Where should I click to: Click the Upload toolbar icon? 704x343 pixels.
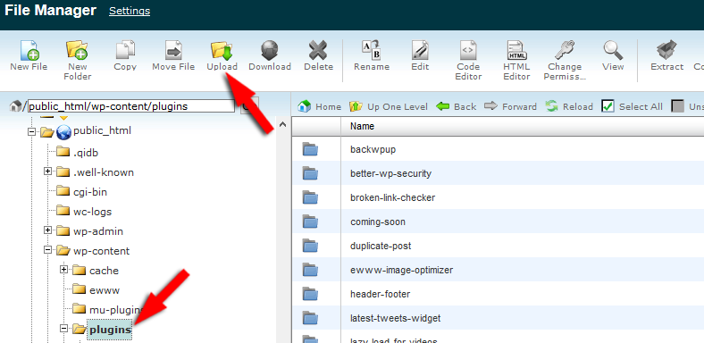point(222,50)
